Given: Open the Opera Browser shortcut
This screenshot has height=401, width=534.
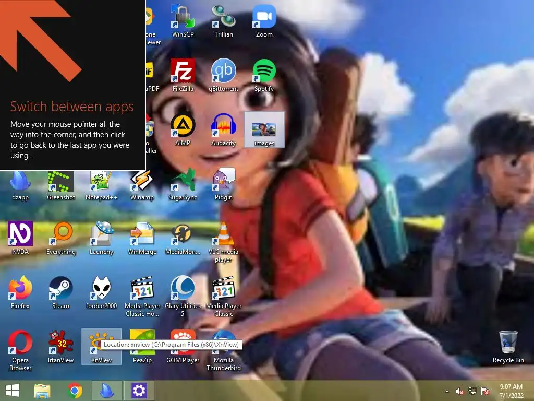Looking at the screenshot, I should (x=20, y=350).
